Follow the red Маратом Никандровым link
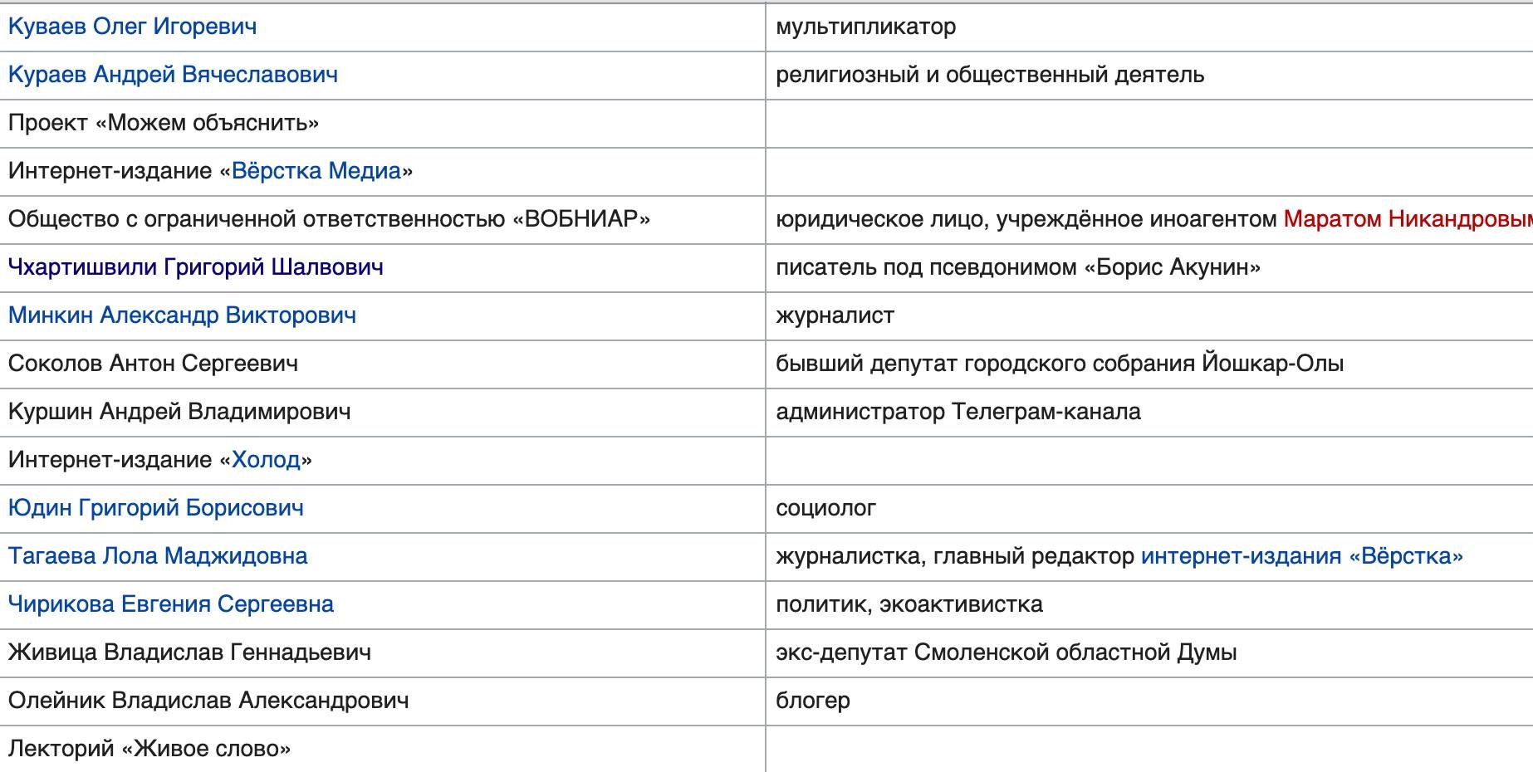The height and width of the screenshot is (772, 1533). coord(1407,219)
